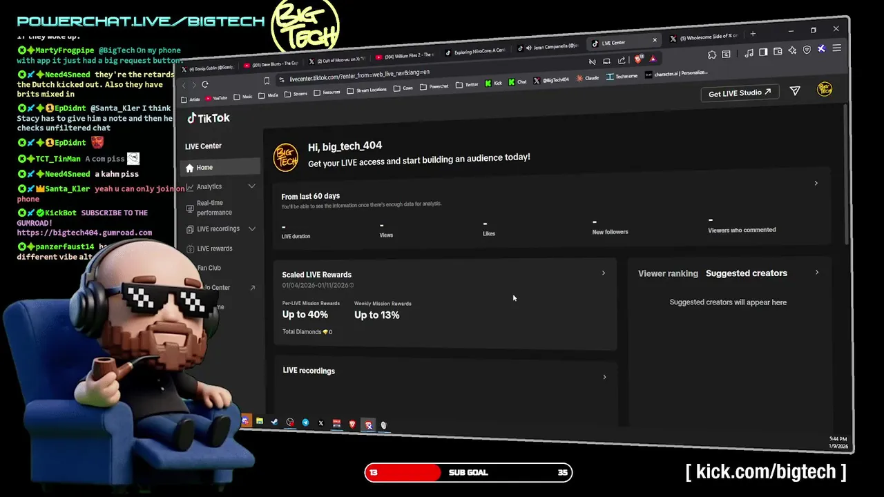The image size is (884, 497).
Task: Switch to the Dave Blunts YouTube tab
Action: click(271, 64)
